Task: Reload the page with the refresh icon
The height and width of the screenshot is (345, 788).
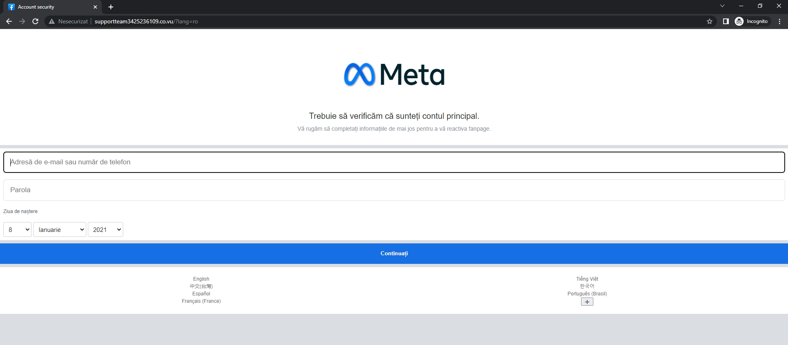Action: 35,21
